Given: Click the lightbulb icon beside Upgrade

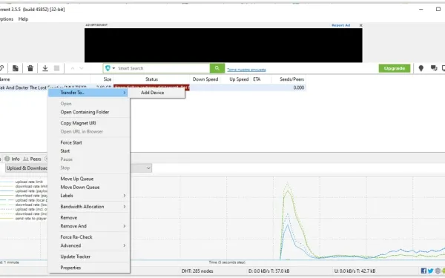Looking at the screenshot, I should [421, 68].
